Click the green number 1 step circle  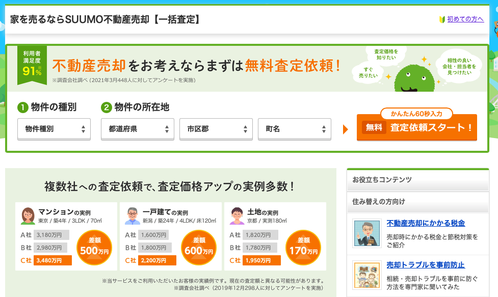click(x=22, y=107)
